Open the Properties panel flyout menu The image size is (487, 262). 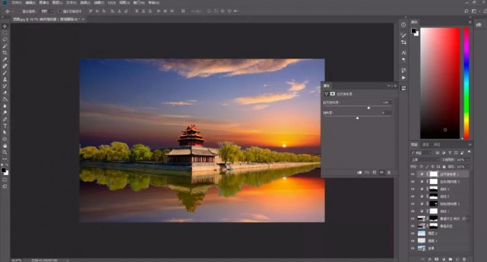point(395,86)
